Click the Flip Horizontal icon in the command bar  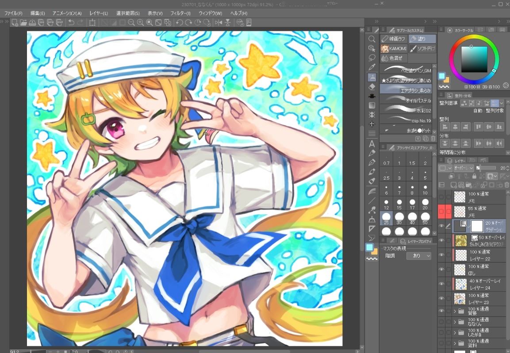click(x=218, y=23)
